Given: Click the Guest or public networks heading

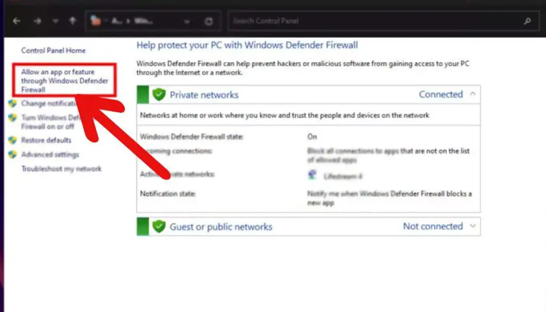Looking at the screenshot, I should [221, 227].
